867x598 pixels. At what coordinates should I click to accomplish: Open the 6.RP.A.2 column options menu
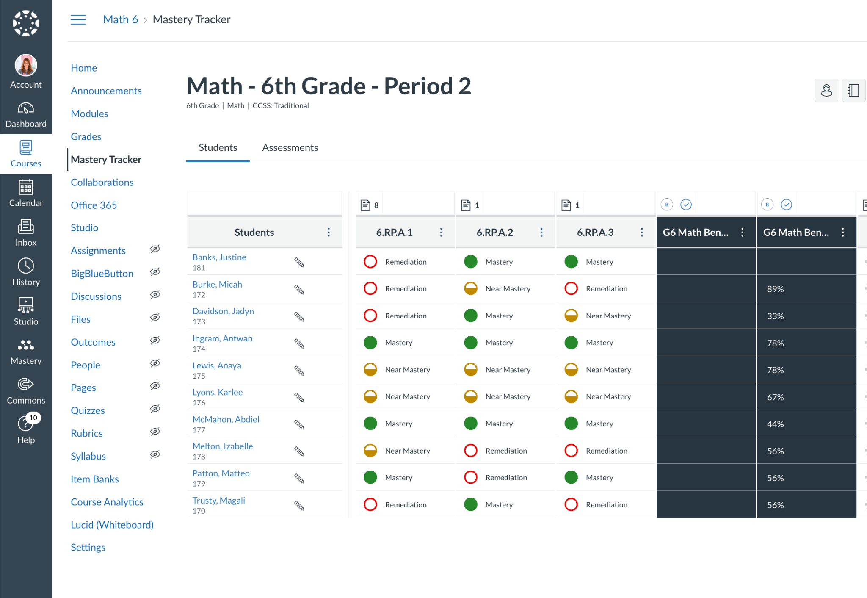(541, 232)
